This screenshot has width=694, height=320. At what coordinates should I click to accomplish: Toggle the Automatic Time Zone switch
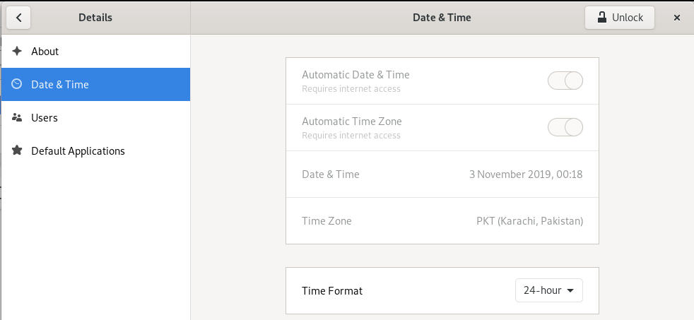[565, 127]
